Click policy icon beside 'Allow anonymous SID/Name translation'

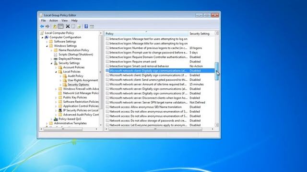[107, 107]
